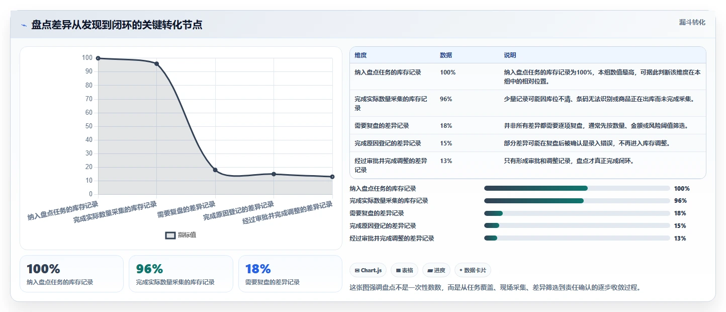Select the Chart.js tag chip

pyautogui.click(x=368, y=270)
